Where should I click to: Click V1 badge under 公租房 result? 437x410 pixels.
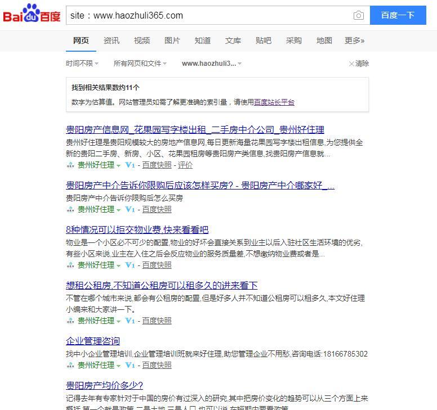click(130, 321)
